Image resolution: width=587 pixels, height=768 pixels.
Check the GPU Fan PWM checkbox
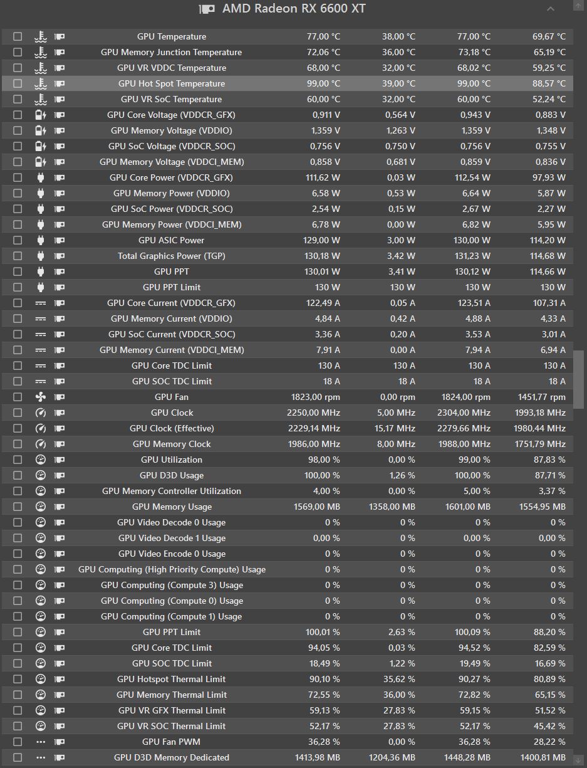(x=18, y=742)
